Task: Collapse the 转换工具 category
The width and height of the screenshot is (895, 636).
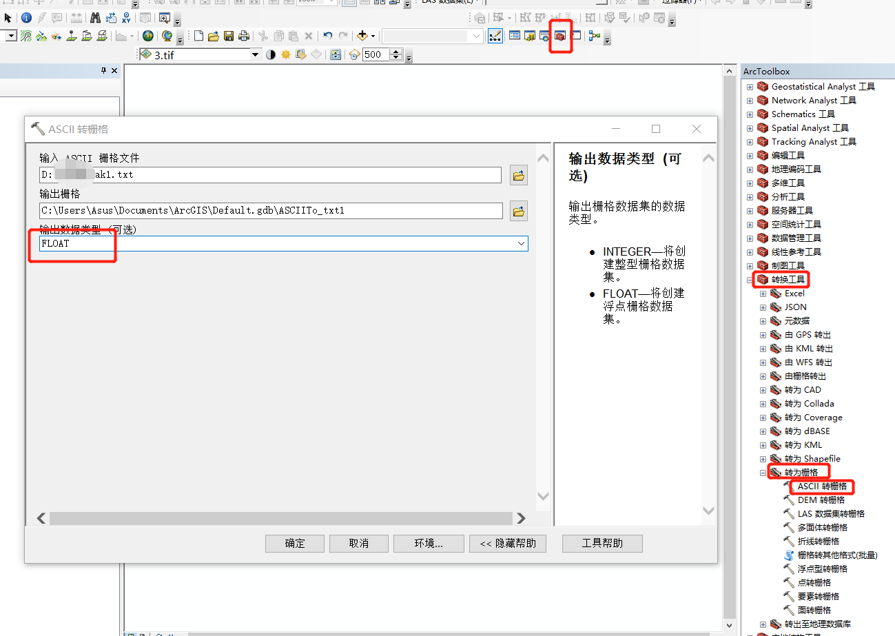Action: 750,279
